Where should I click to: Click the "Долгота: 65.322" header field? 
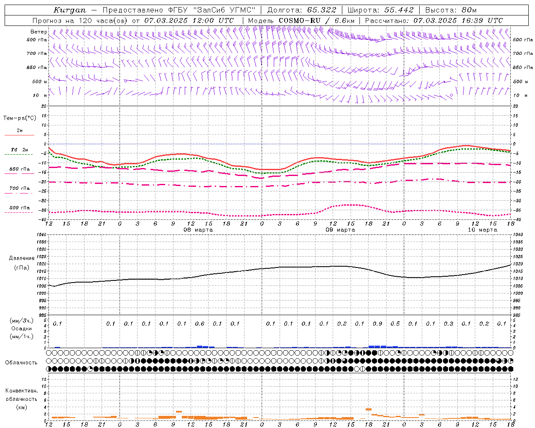[x=301, y=10]
